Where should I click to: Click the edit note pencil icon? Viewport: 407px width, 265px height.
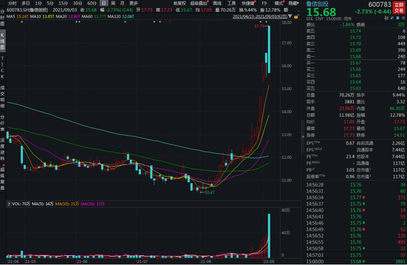(392, 18)
